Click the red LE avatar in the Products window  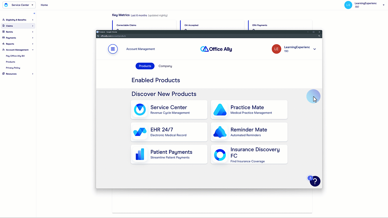click(276, 49)
